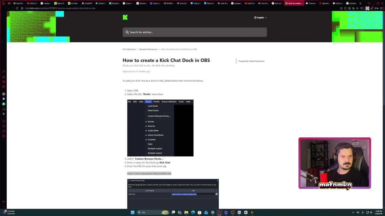The height and width of the screenshot is (216, 385).
Task: Open Twitch from the Opera sidebar
Action: click(x=4, y=99)
